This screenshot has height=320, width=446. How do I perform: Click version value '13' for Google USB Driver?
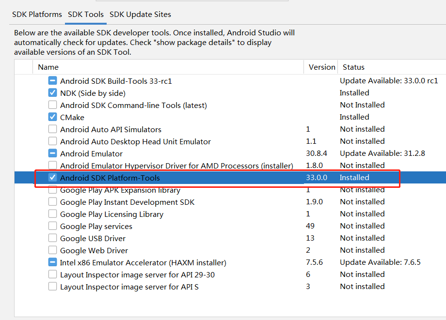310,238
